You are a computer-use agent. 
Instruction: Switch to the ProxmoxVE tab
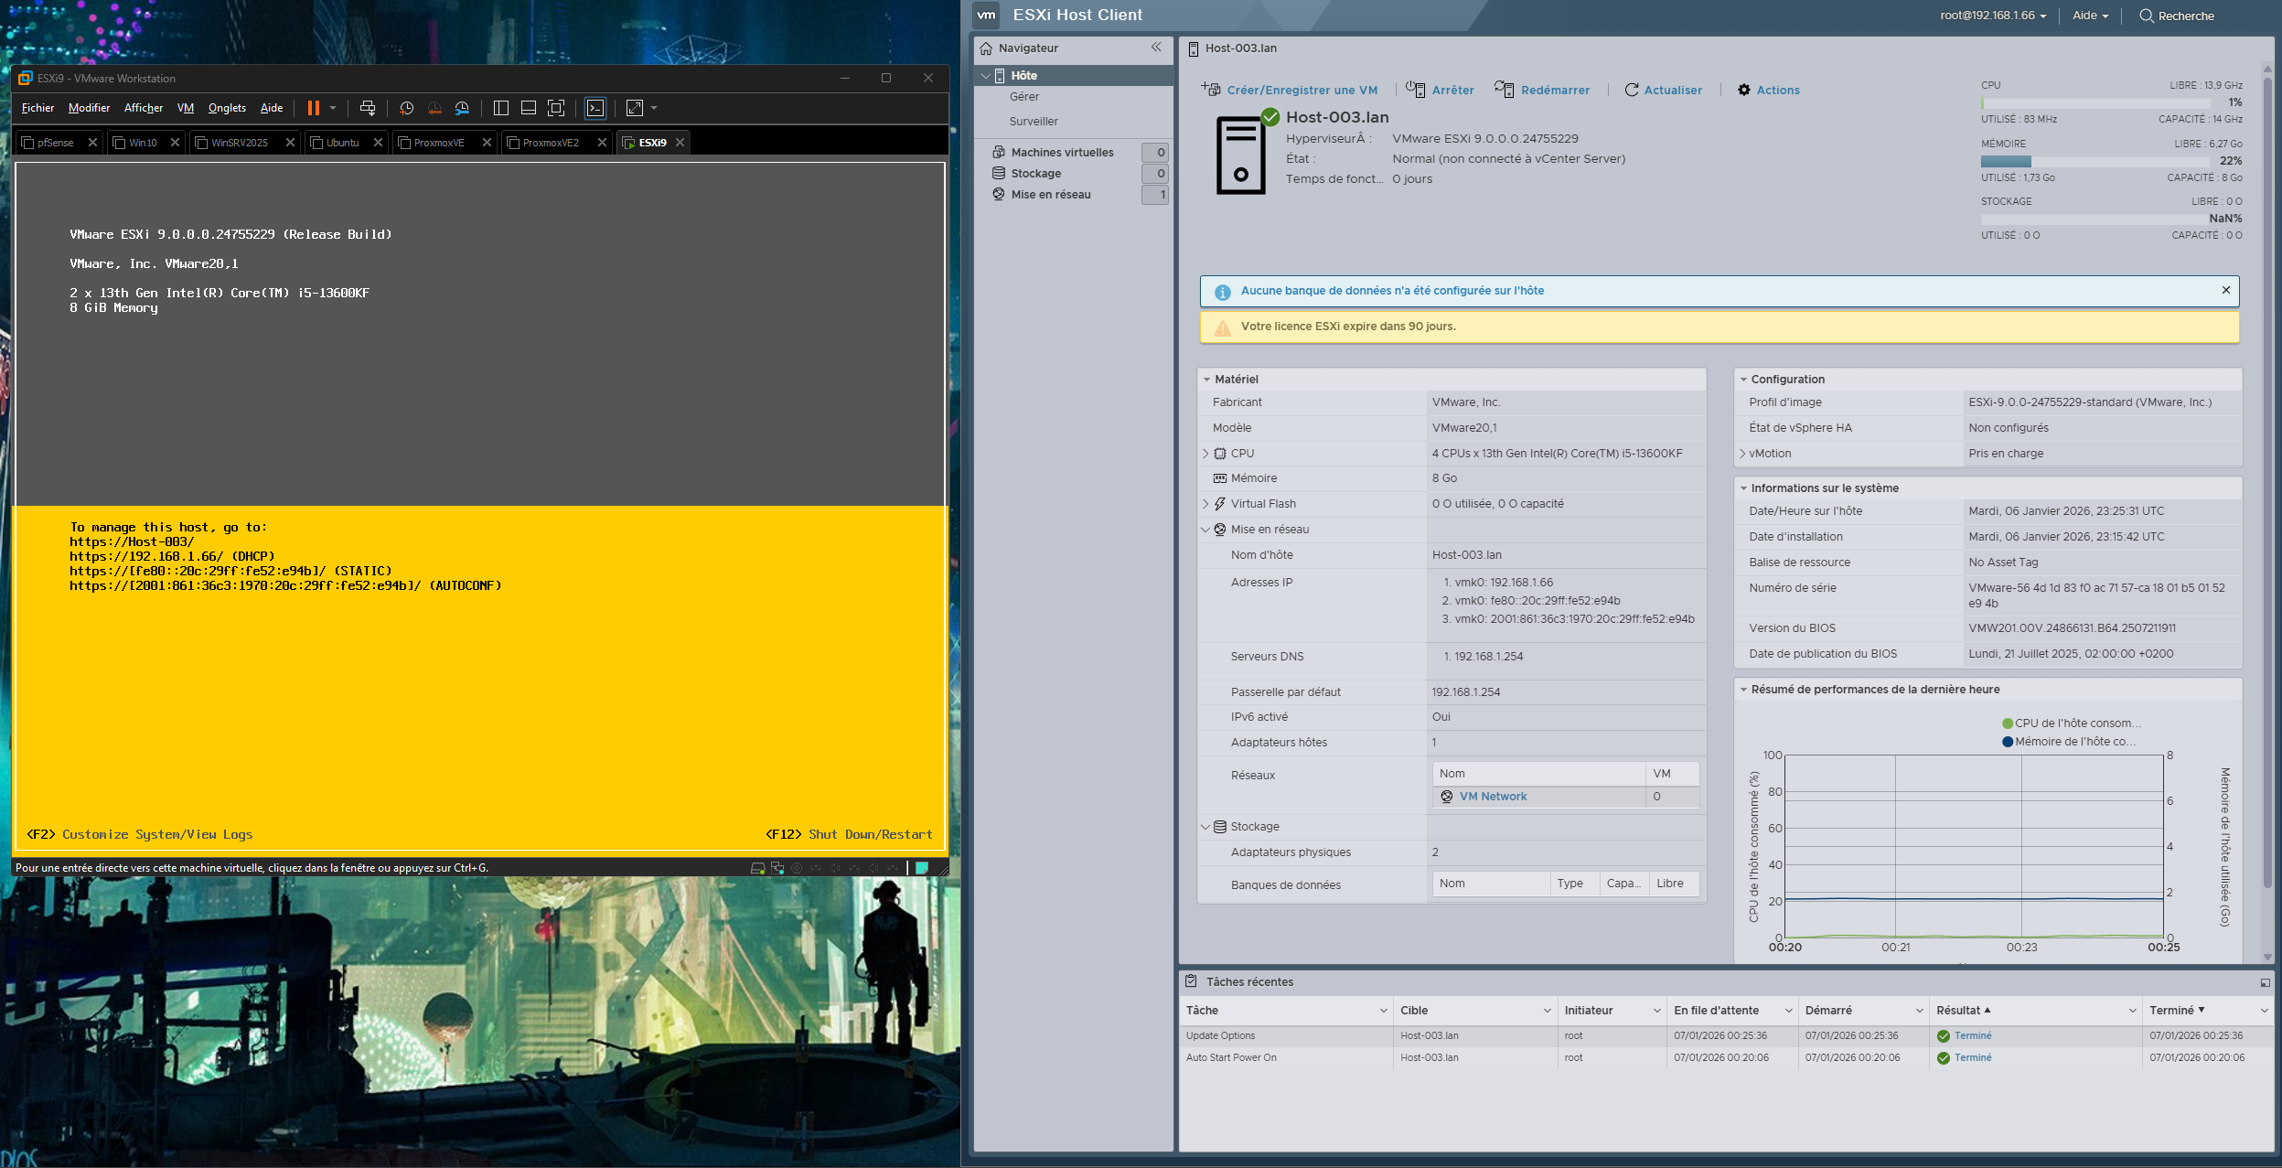click(439, 143)
